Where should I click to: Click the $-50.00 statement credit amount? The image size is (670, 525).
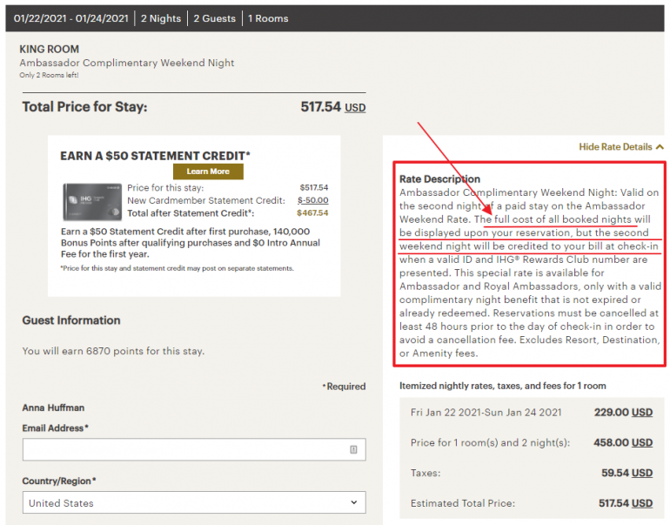coord(312,200)
